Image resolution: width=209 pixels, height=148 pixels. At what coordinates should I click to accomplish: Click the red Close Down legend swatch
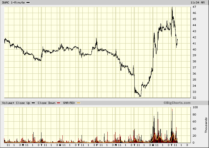pos(59,103)
